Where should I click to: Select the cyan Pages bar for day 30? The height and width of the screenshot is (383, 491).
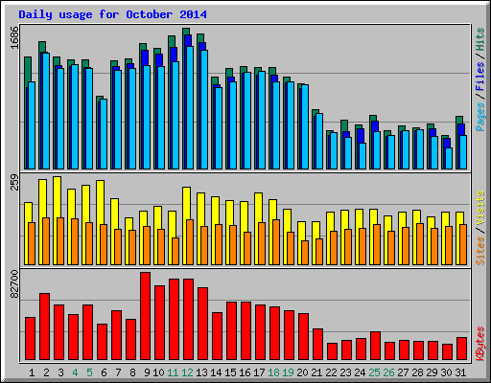449,158
